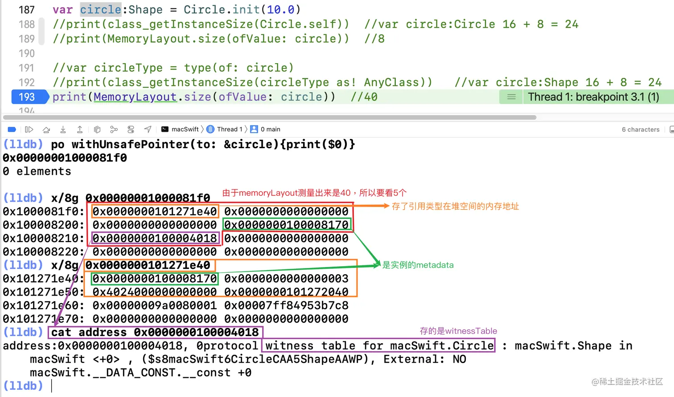Toggle the breakpoint indicator in Thread 1 banner
Viewport: 674px width, 397px height.
click(510, 97)
